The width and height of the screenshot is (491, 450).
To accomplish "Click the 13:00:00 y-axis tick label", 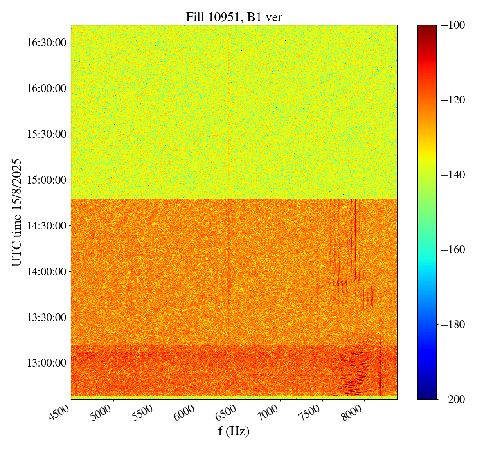I will click(x=47, y=363).
